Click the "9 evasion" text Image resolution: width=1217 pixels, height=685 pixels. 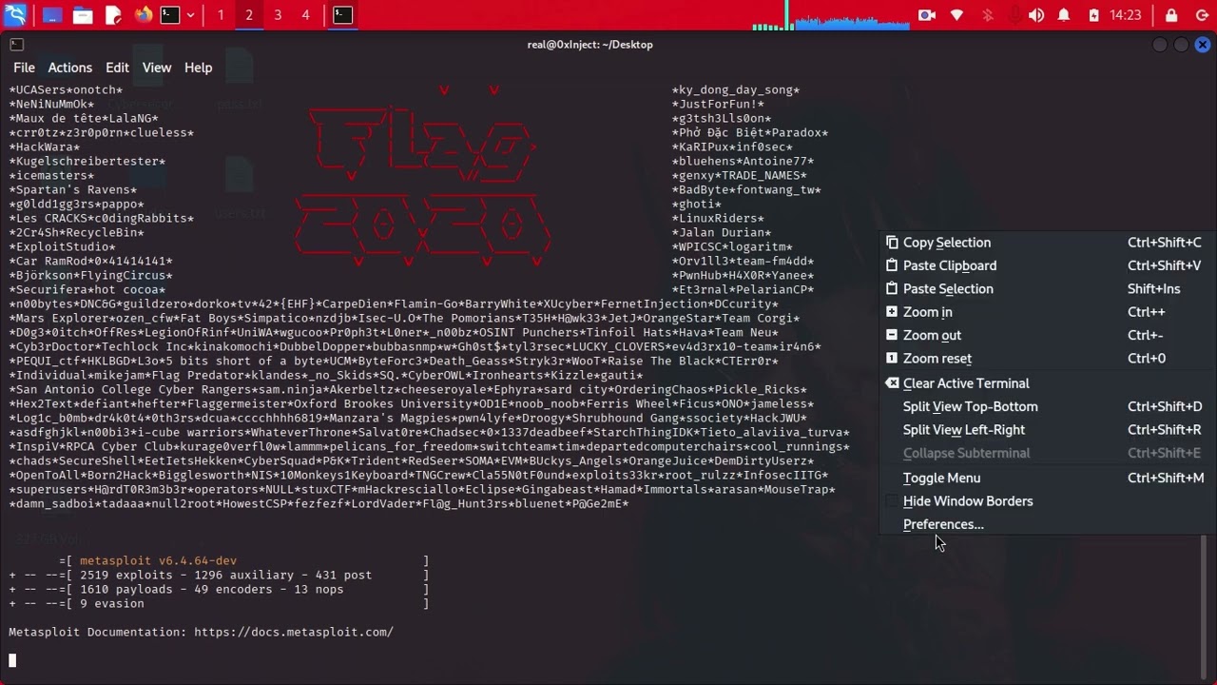click(x=112, y=604)
